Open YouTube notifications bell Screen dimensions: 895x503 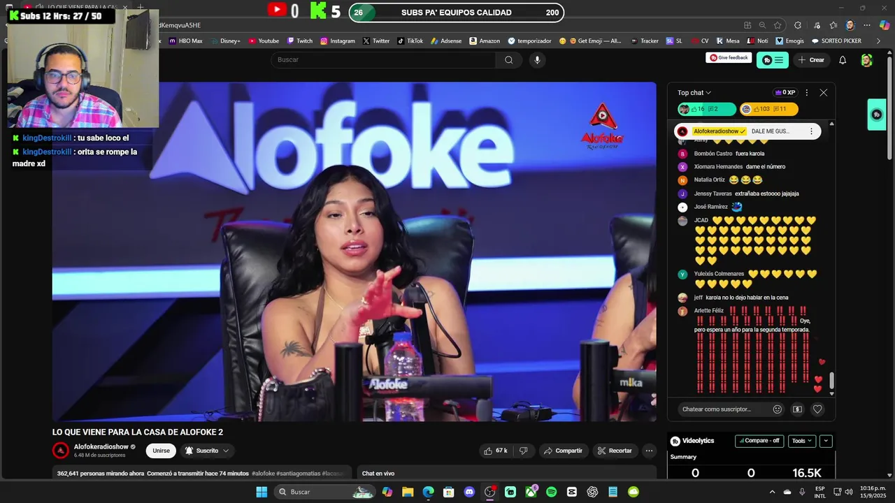[x=843, y=60]
